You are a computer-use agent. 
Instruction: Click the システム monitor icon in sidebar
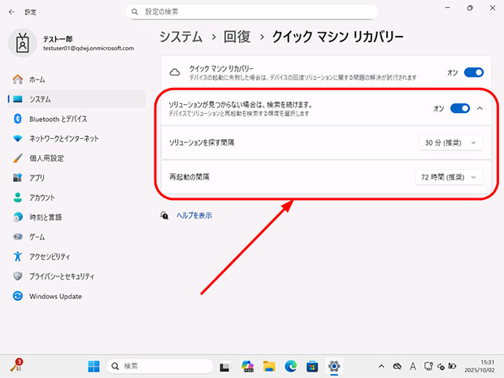pos(18,99)
